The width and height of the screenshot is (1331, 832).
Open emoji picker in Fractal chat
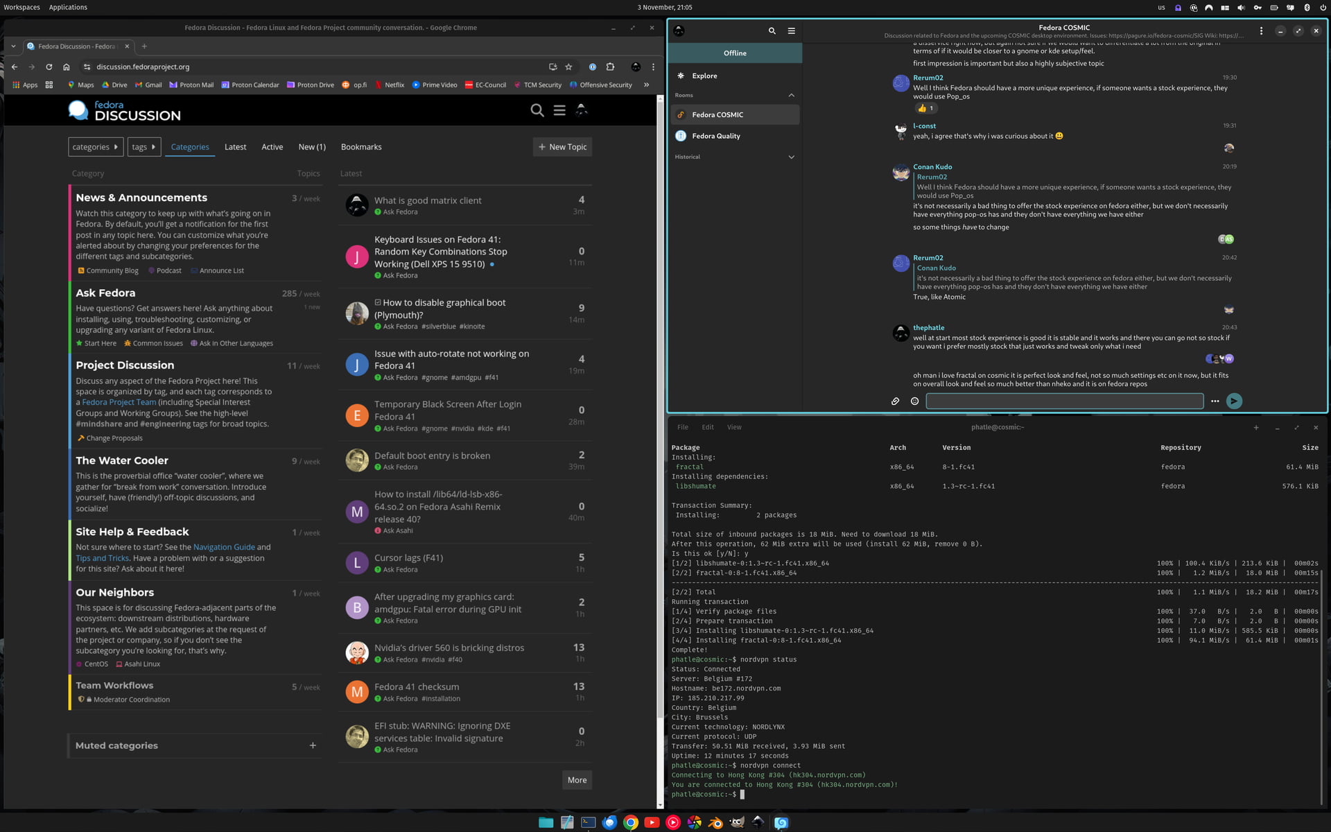tap(914, 401)
